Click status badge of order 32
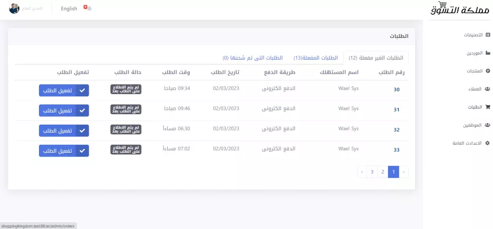Screen dimensions: 493x229 point(126,130)
